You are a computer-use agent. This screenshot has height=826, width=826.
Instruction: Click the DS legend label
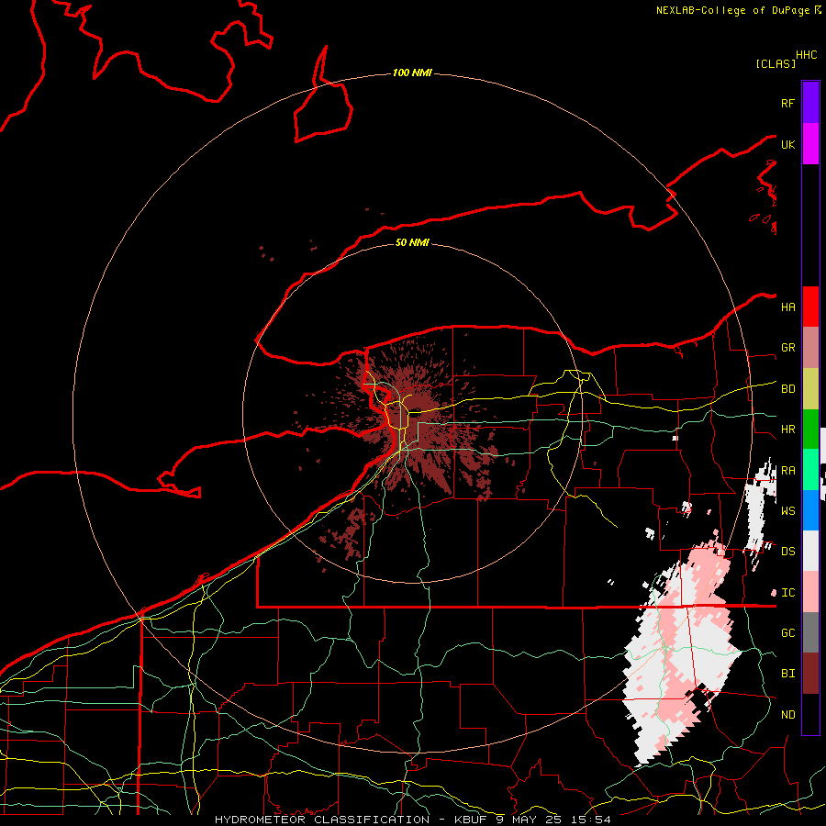(787, 552)
